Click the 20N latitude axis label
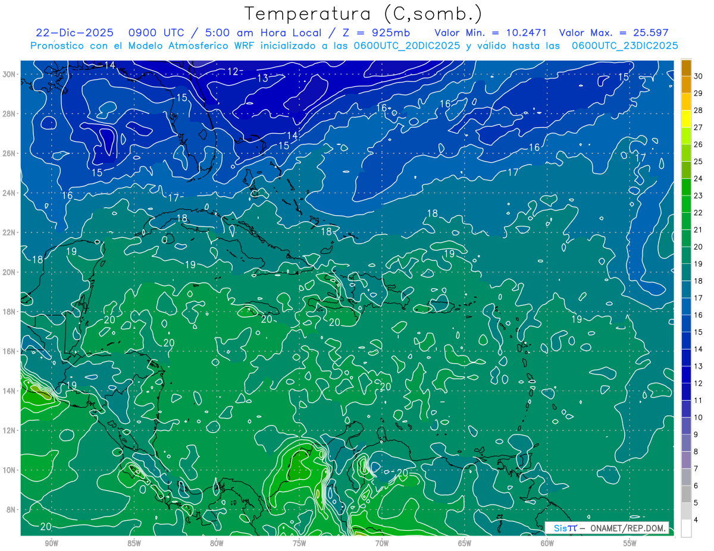 9,272
